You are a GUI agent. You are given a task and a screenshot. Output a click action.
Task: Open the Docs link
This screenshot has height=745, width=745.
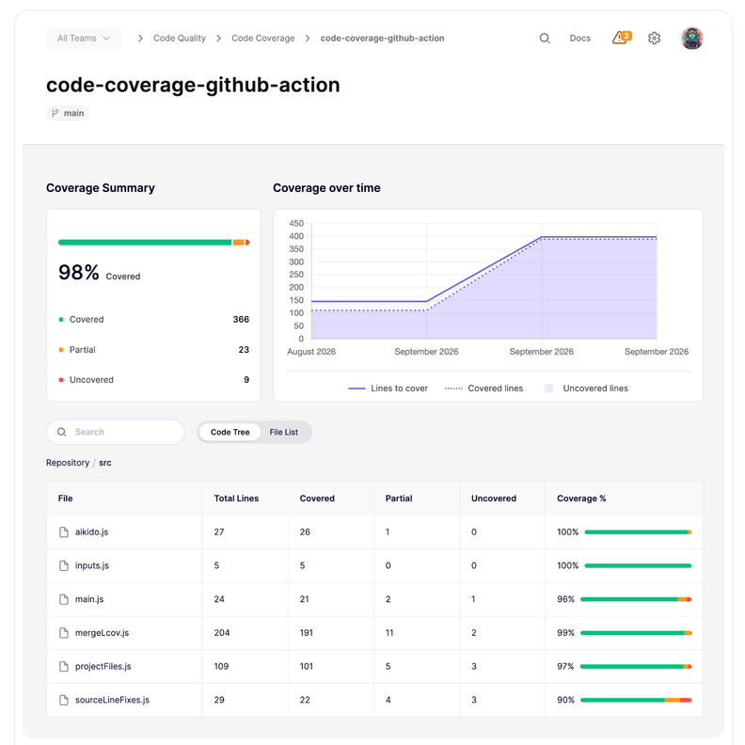580,38
